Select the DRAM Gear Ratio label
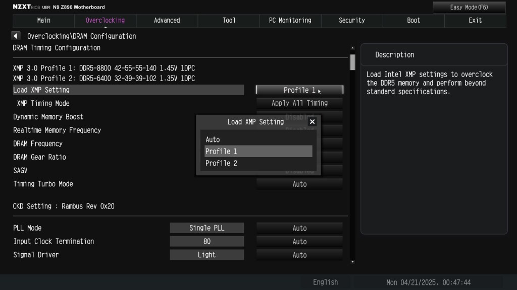The height and width of the screenshot is (290, 517). 39,157
